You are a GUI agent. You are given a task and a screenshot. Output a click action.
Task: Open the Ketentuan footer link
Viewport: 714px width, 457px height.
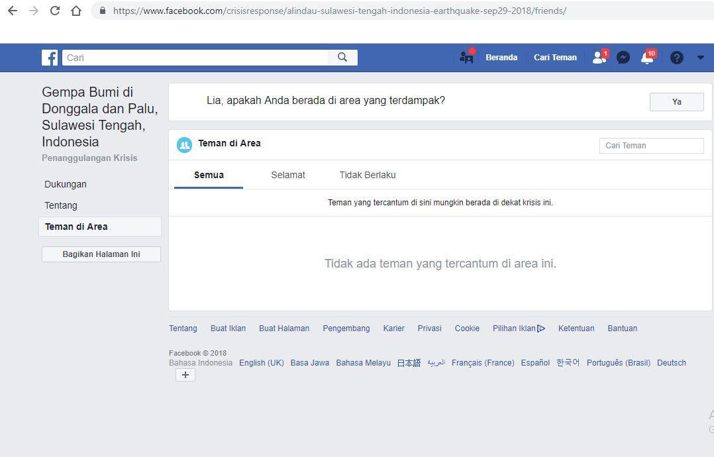click(x=576, y=329)
